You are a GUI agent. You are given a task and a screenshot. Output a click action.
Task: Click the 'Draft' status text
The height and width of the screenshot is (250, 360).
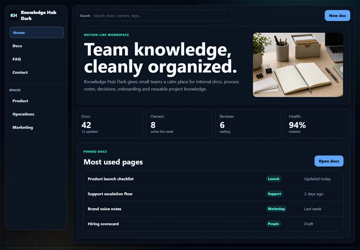click(309, 224)
